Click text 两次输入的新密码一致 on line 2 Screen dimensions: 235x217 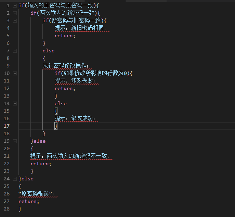click(67, 13)
